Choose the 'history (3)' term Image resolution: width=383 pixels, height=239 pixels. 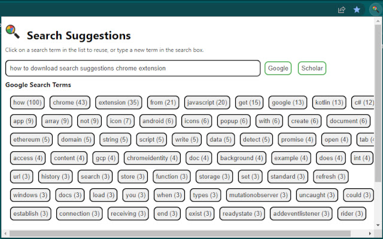pos(55,177)
